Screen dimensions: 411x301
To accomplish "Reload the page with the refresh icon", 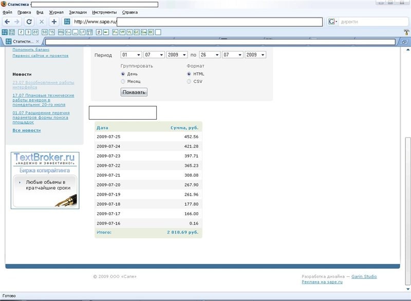I will 29,22.
